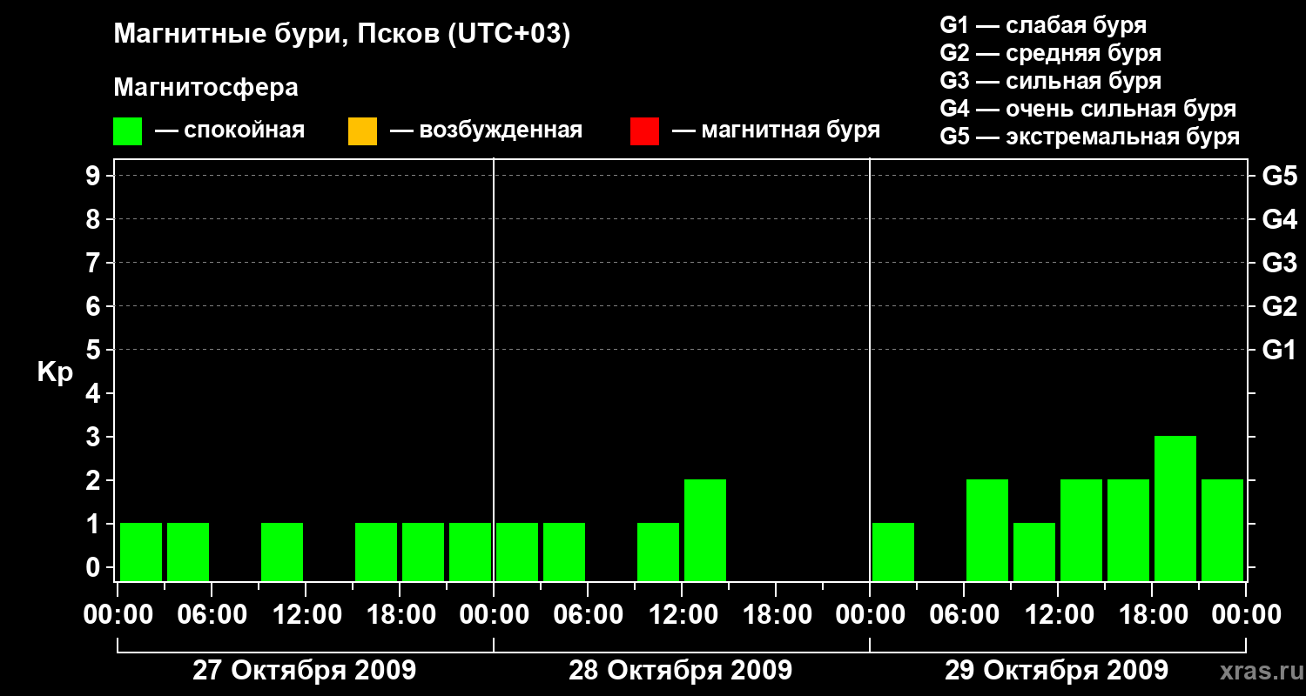Click the 18:00 time label of 27 Октября
The height and width of the screenshot is (696, 1306).
400,615
